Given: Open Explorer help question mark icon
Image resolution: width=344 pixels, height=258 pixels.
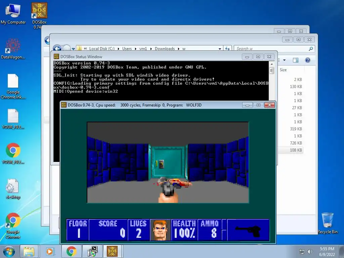Looking at the screenshot, I should pos(308,60).
